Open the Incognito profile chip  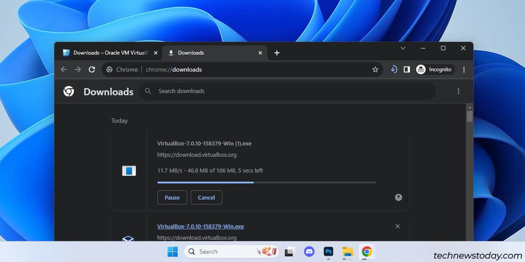[x=435, y=69]
